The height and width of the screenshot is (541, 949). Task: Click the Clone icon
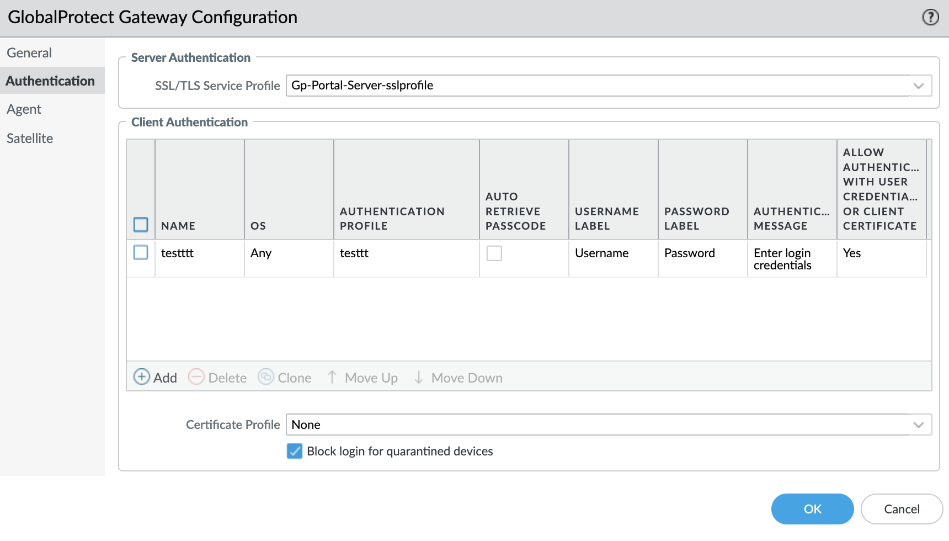pyautogui.click(x=266, y=377)
